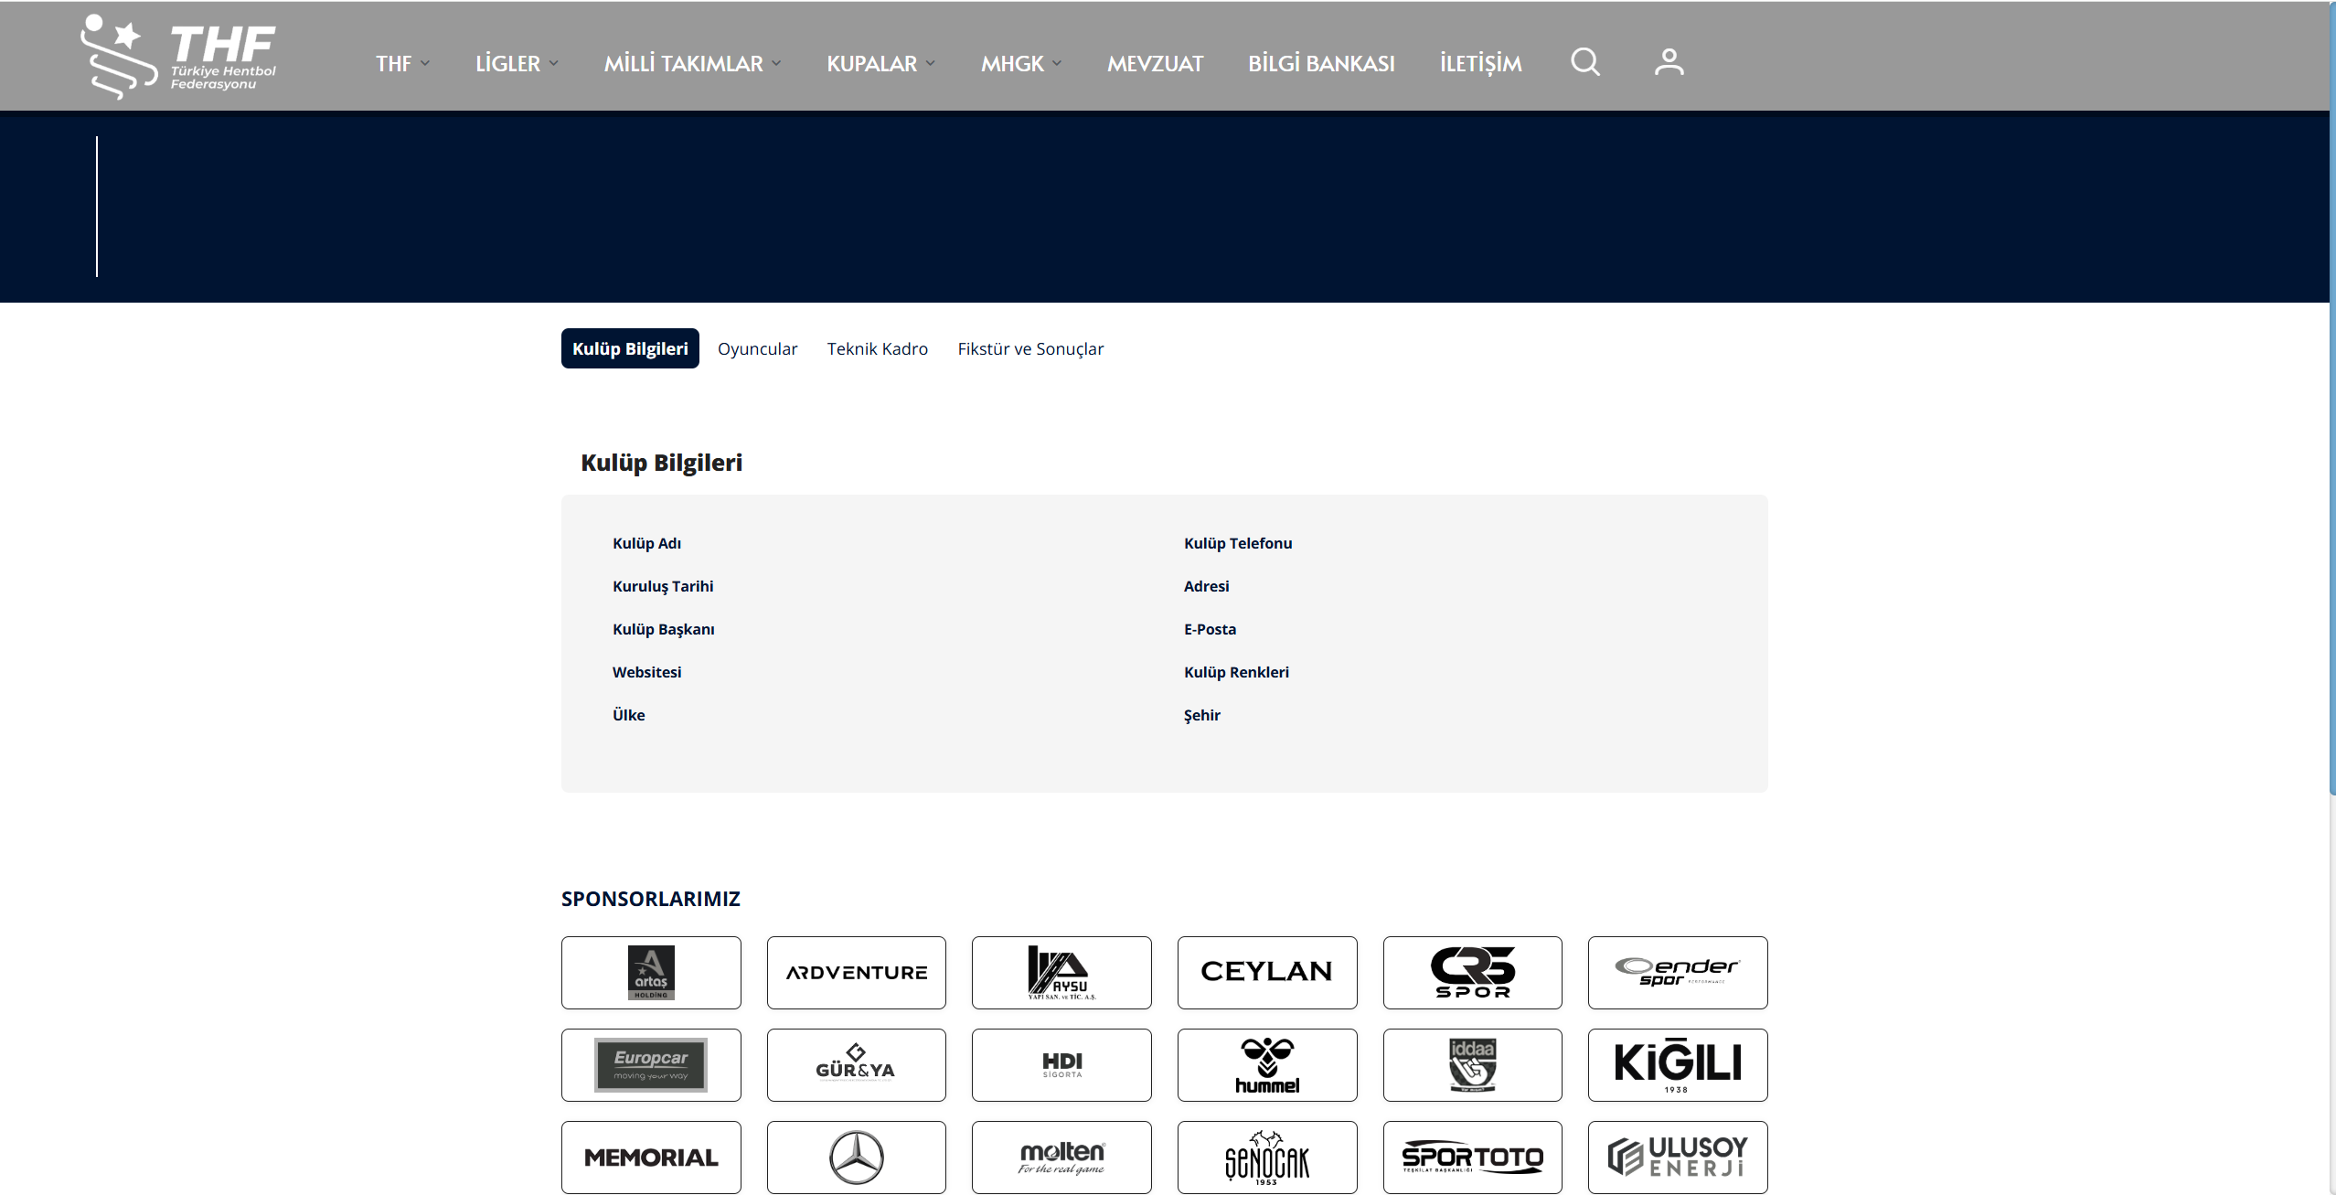Screen dimensions: 2336x1195
Task: Click the Adresi label
Action: (1206, 586)
